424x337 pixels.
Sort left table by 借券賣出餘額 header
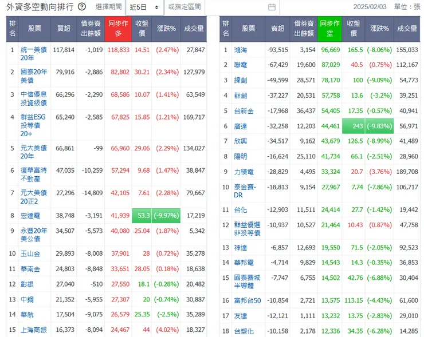pyautogui.click(x=91, y=29)
